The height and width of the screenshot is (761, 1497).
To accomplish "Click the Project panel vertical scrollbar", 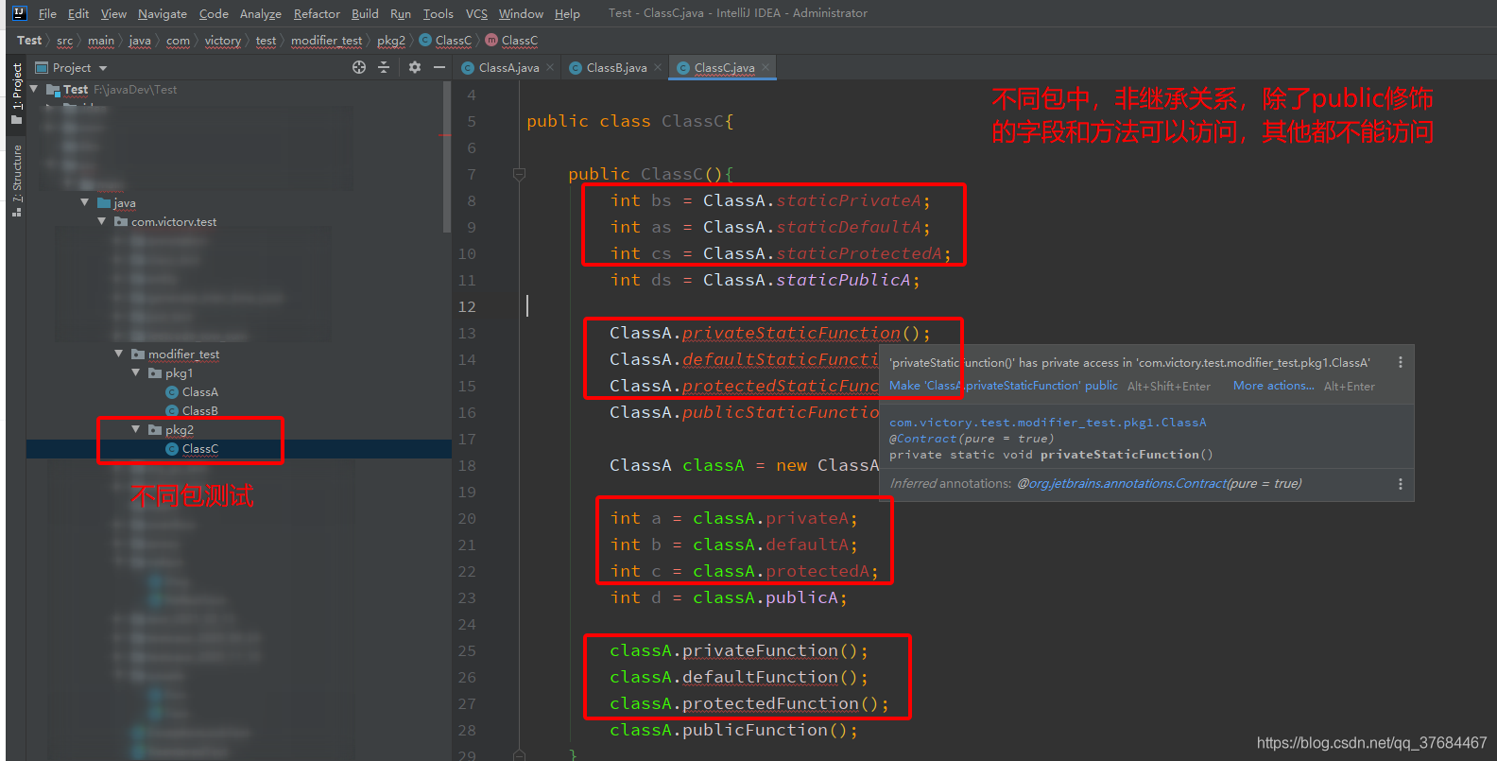I will [x=447, y=156].
